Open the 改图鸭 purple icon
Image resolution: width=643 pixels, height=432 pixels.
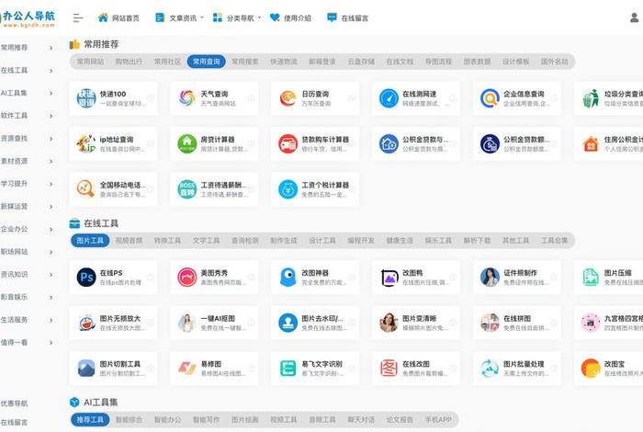pos(389,277)
